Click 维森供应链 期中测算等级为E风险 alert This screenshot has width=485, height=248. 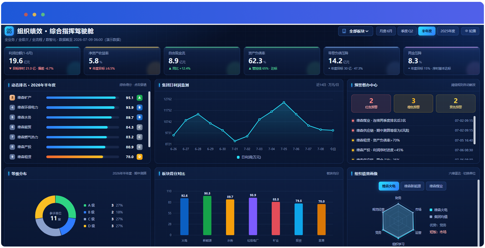(412, 130)
